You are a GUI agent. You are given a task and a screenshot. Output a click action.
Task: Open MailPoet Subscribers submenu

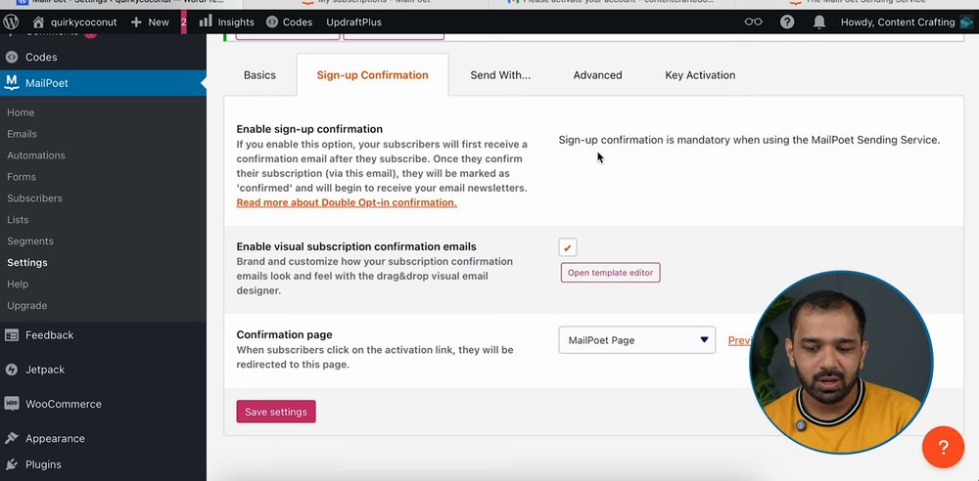(x=34, y=197)
